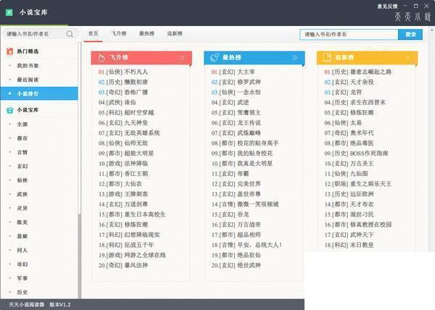Switch to the 追新榜 tab
The image size is (435, 310).
tap(175, 33)
